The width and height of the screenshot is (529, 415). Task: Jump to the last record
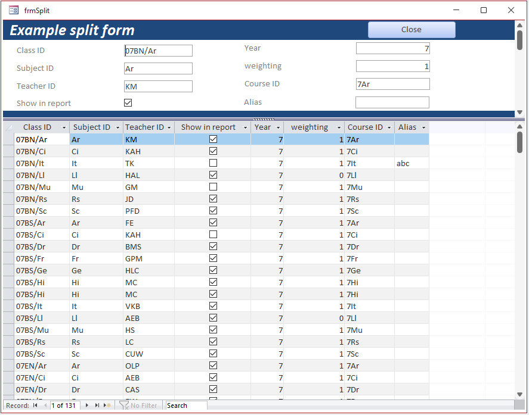[x=97, y=405]
